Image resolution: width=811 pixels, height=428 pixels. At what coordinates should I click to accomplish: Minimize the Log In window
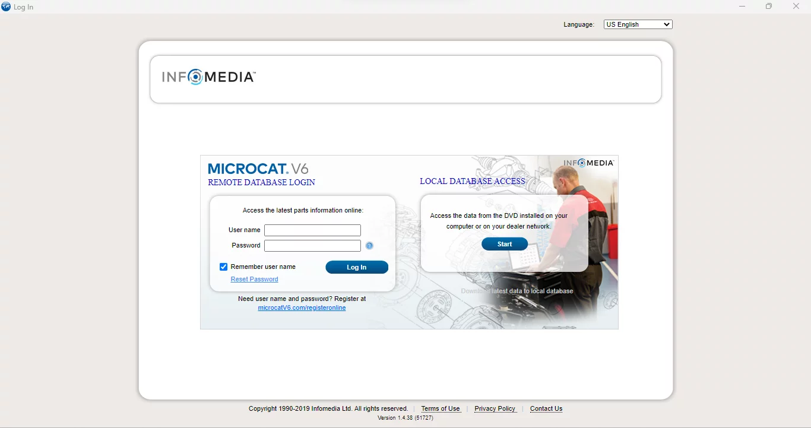742,6
